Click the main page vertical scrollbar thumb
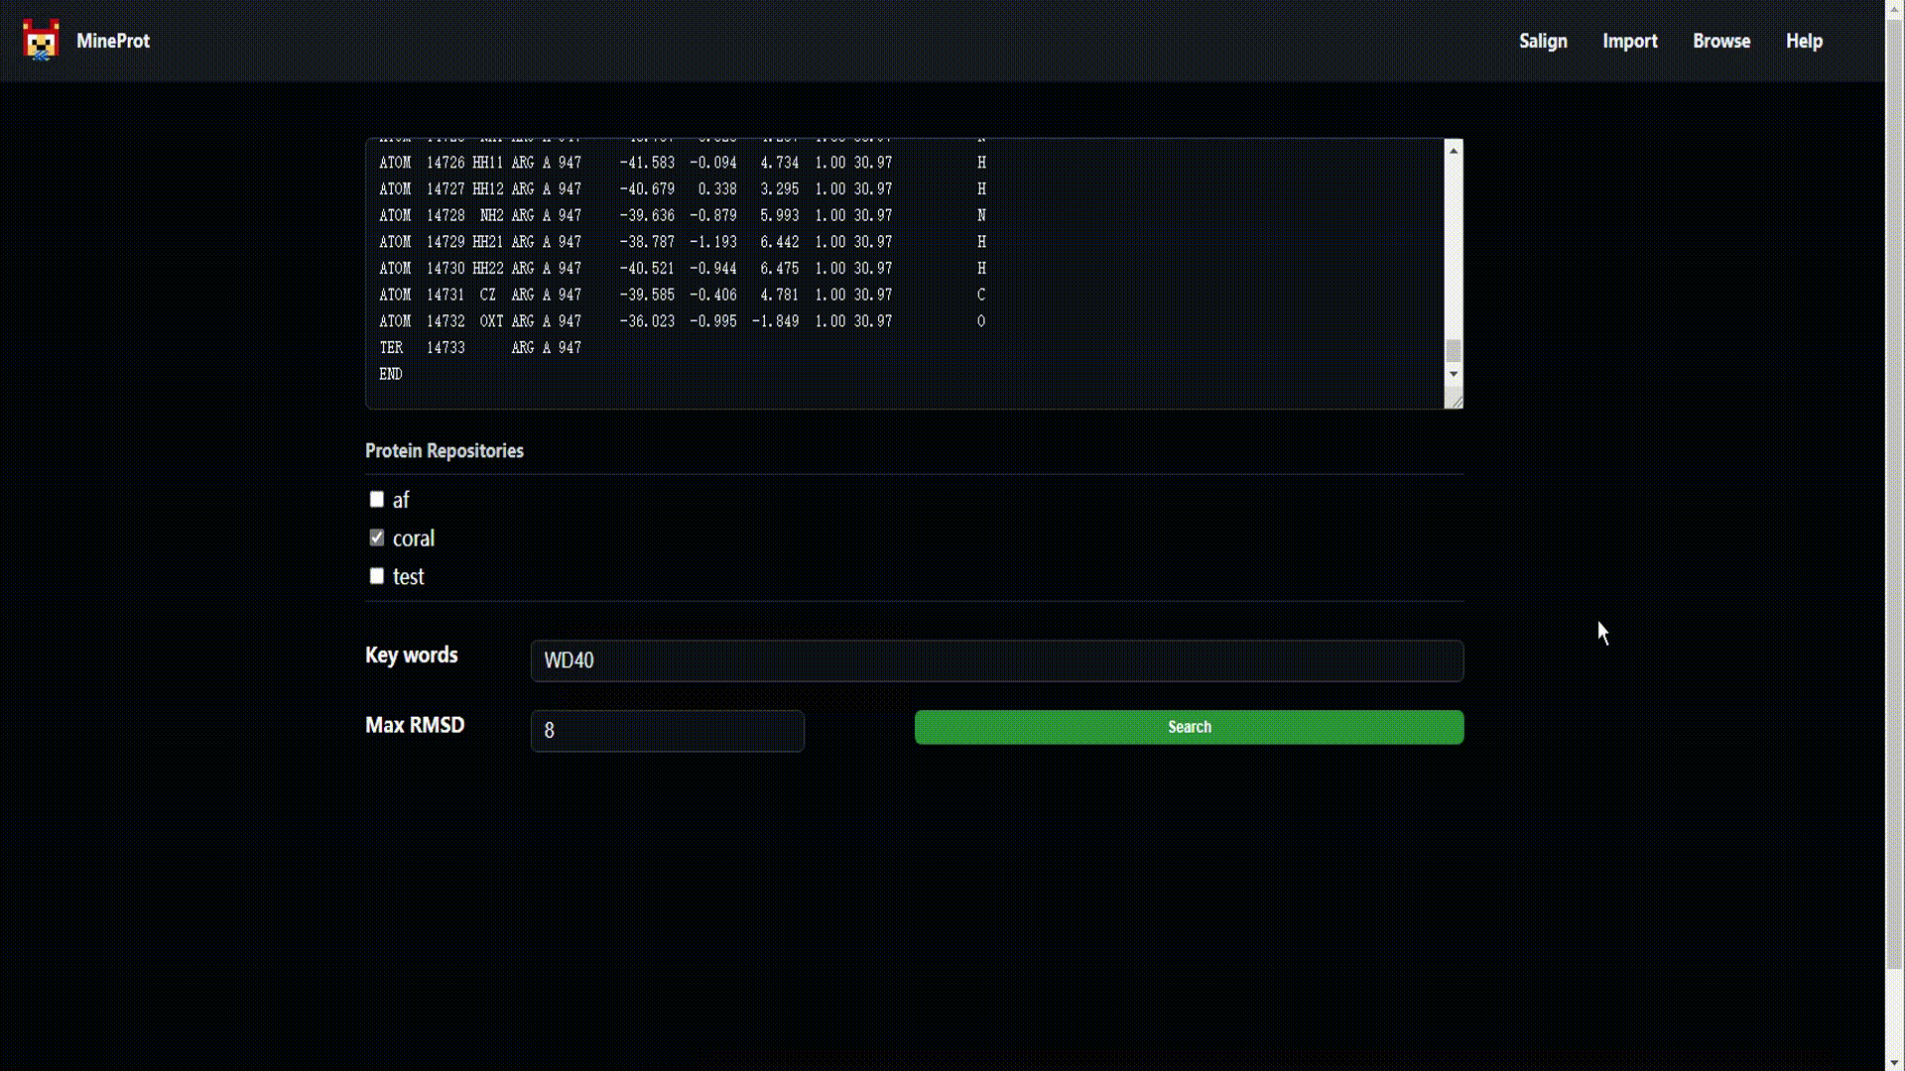This screenshot has height=1071, width=1905. (1894, 496)
